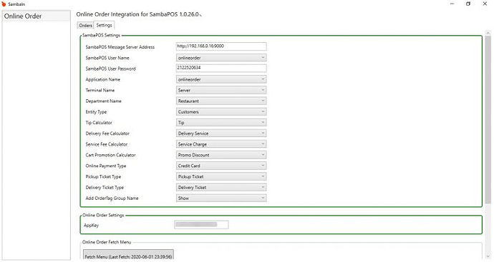
Task: Expand the Tip Calculator dropdown
Action: coord(221,123)
